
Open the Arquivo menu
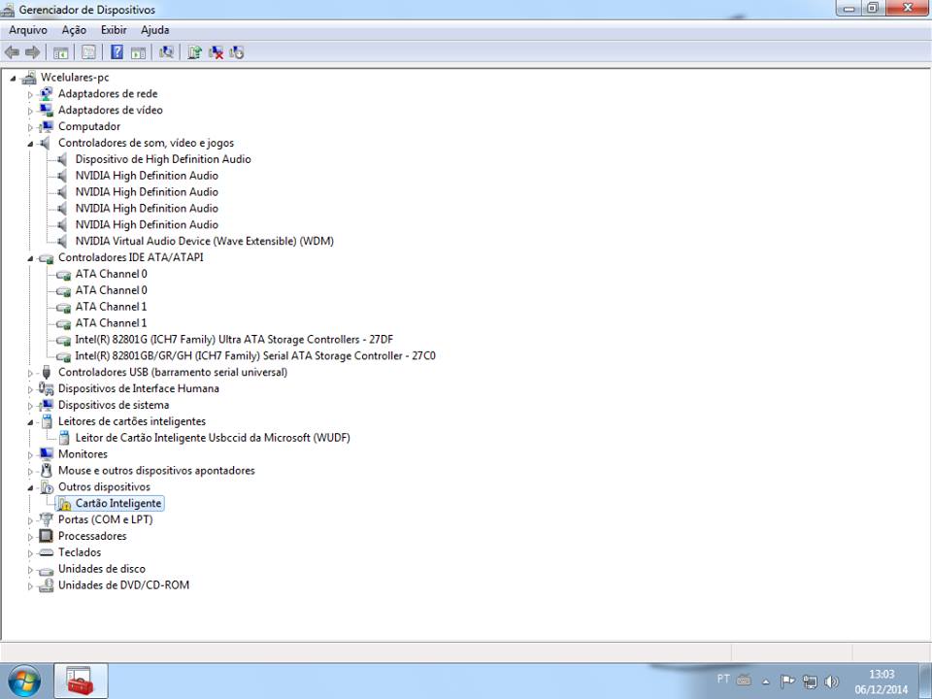pyautogui.click(x=28, y=30)
